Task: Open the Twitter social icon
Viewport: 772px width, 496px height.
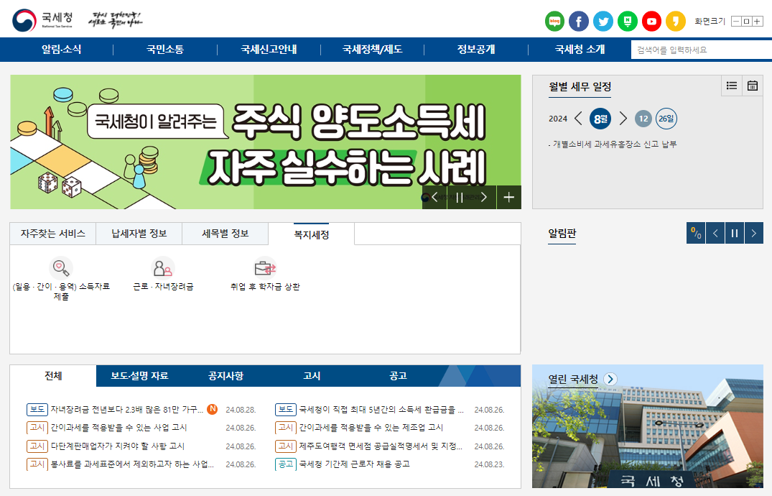Action: click(603, 22)
